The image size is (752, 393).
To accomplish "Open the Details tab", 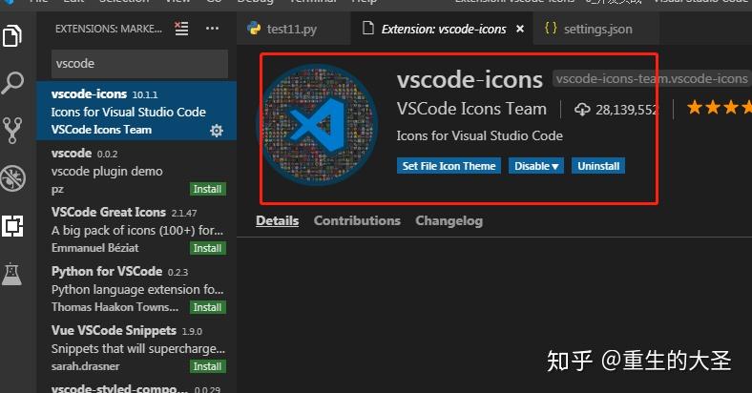I will pos(277,221).
